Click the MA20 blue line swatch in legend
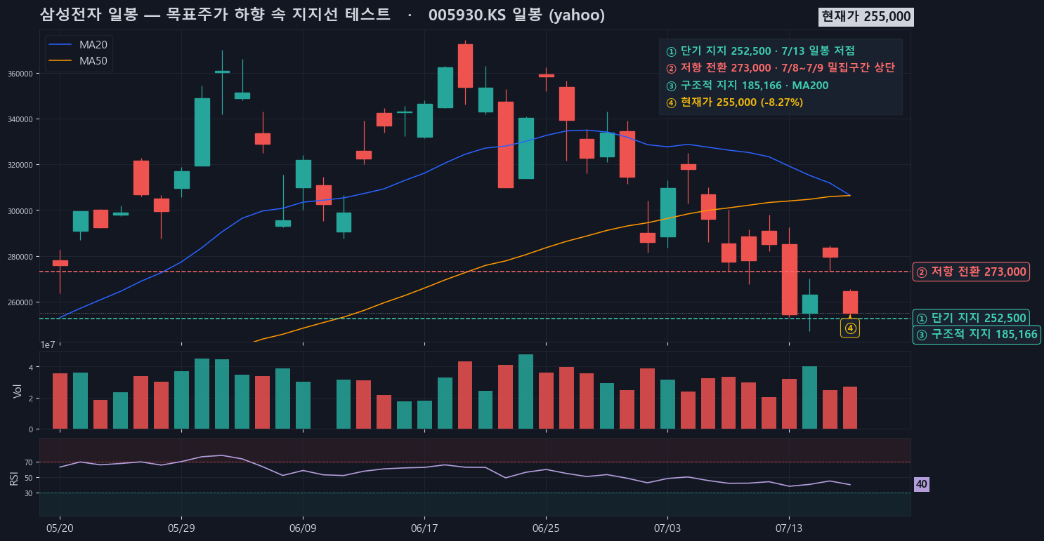This screenshot has height=541, width=1044. pyautogui.click(x=60, y=44)
